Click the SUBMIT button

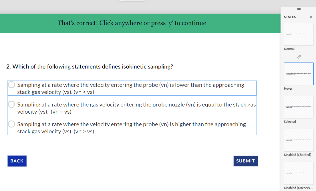[x=245, y=161]
